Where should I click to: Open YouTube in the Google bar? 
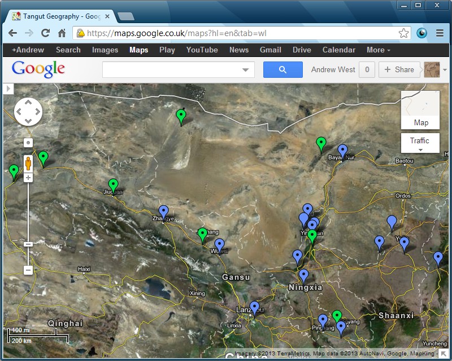pyautogui.click(x=202, y=50)
